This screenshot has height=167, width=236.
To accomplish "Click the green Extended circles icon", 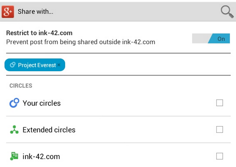I will pyautogui.click(x=14, y=129).
